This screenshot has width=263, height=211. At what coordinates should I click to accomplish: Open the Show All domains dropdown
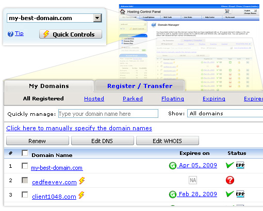pyautogui.click(x=225, y=113)
